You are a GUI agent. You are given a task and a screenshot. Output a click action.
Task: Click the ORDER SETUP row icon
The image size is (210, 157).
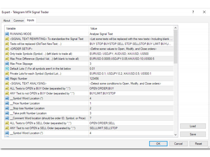coord(7,49)
